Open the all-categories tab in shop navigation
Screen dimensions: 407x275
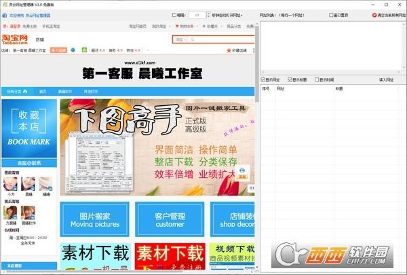17,92
